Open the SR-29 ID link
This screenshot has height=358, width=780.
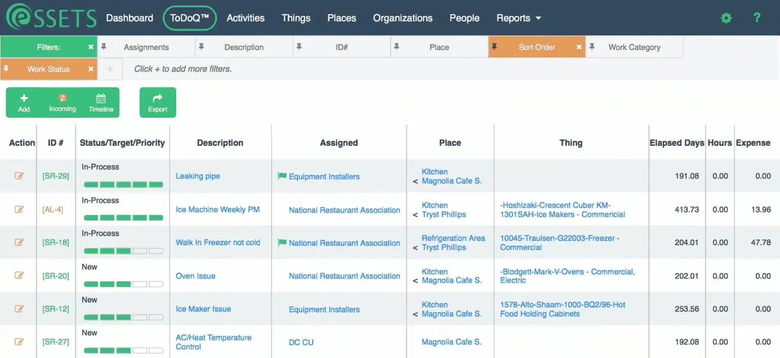(x=56, y=176)
